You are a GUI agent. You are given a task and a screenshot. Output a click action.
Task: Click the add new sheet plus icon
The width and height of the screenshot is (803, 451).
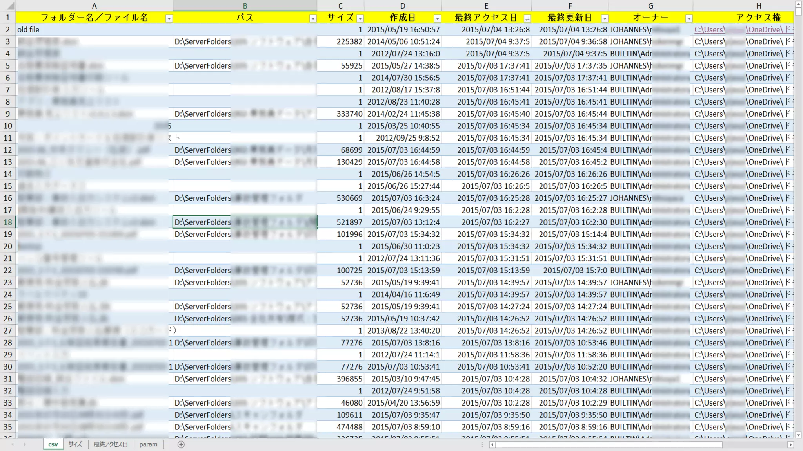click(181, 444)
